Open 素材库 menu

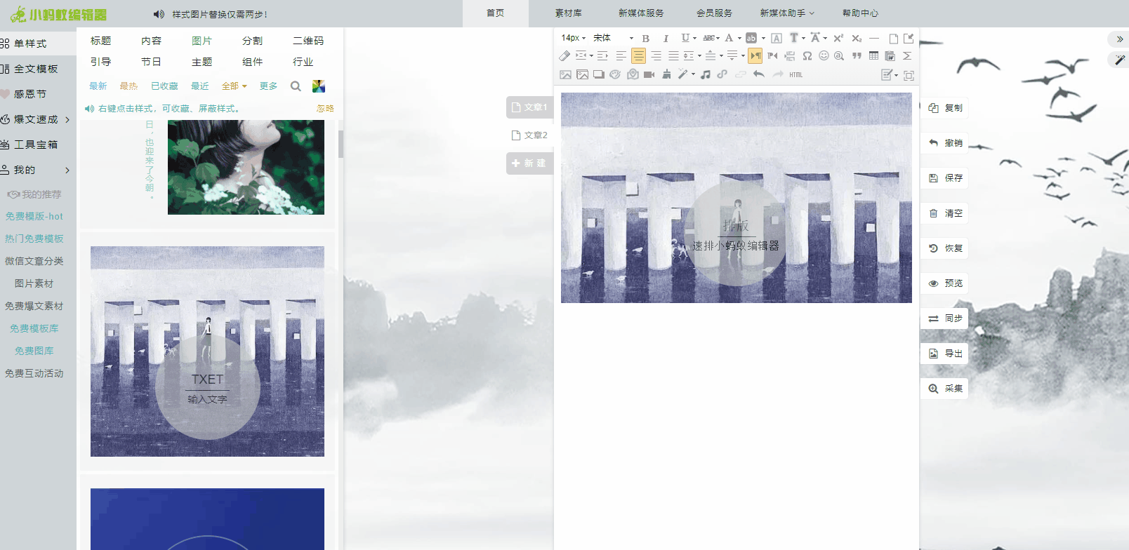(x=568, y=13)
